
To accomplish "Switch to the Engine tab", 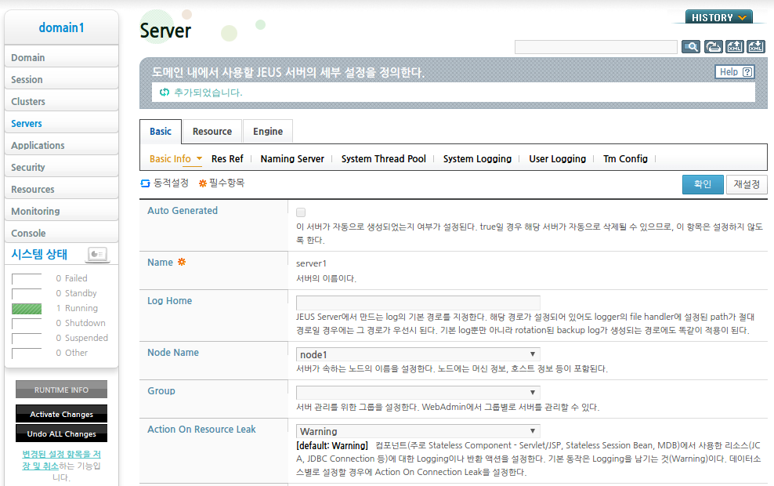I will 268,132.
